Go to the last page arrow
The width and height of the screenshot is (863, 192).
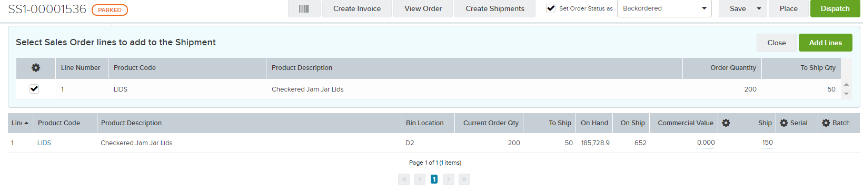click(x=464, y=179)
